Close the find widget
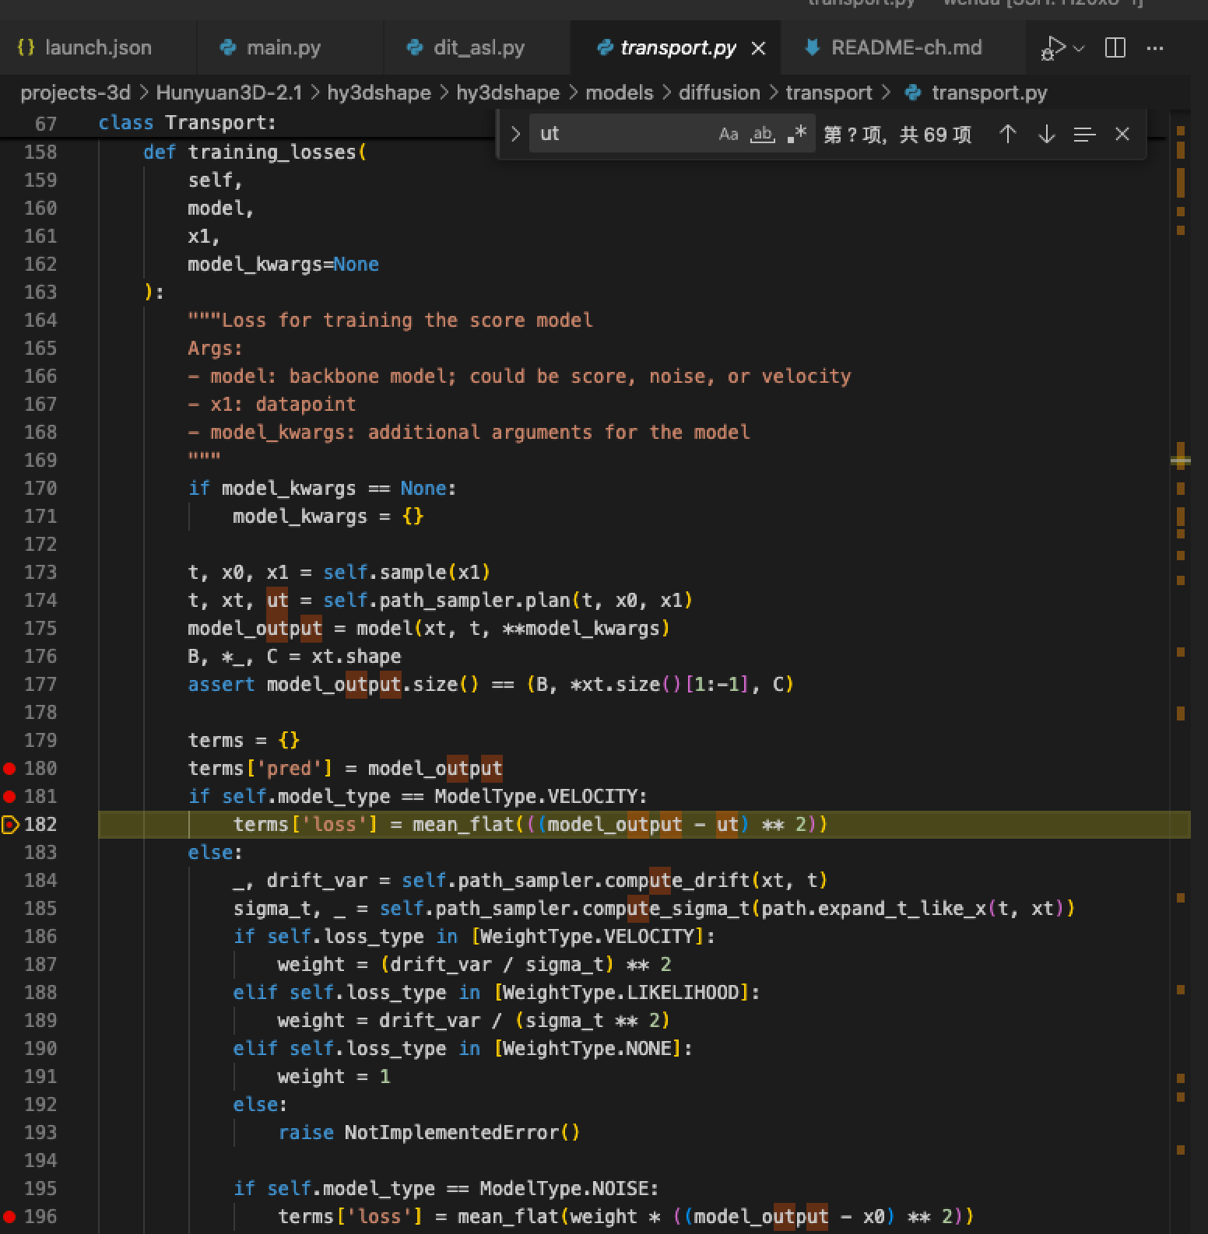1208x1234 pixels. click(1122, 134)
